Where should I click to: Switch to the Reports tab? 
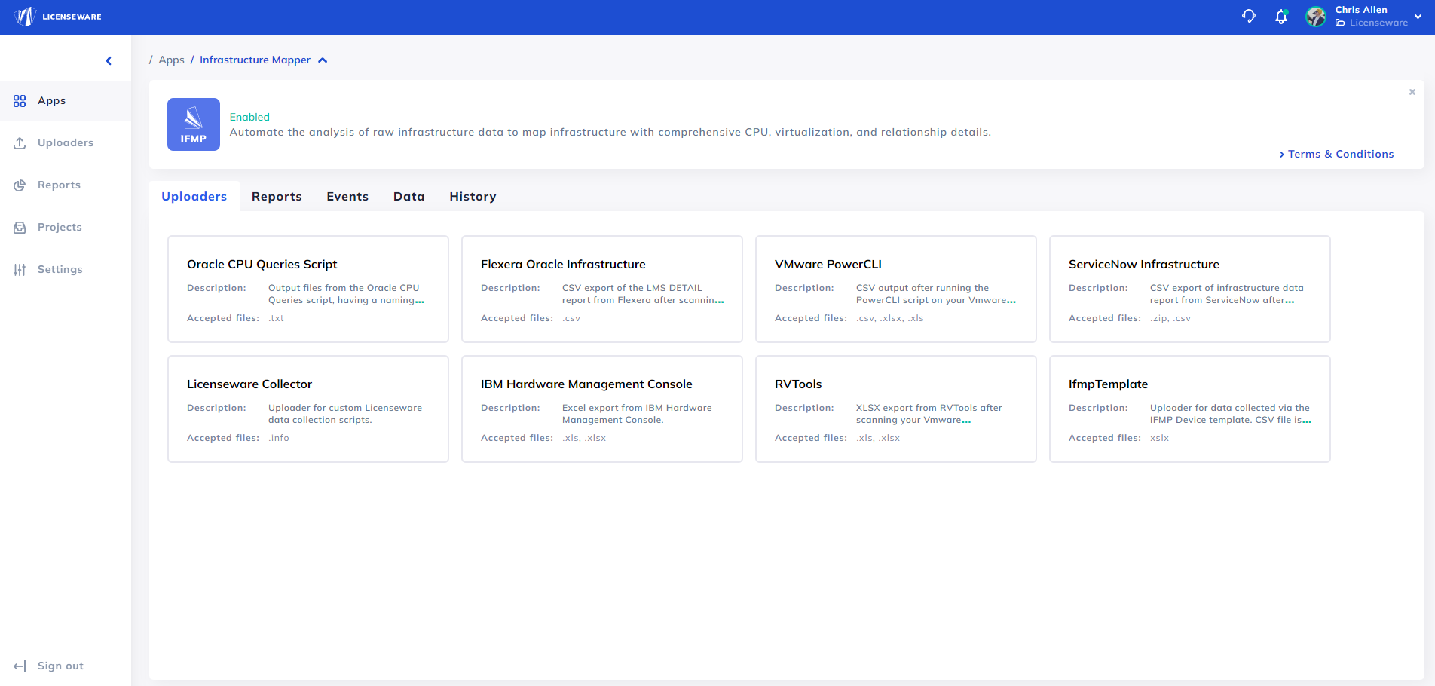(277, 196)
